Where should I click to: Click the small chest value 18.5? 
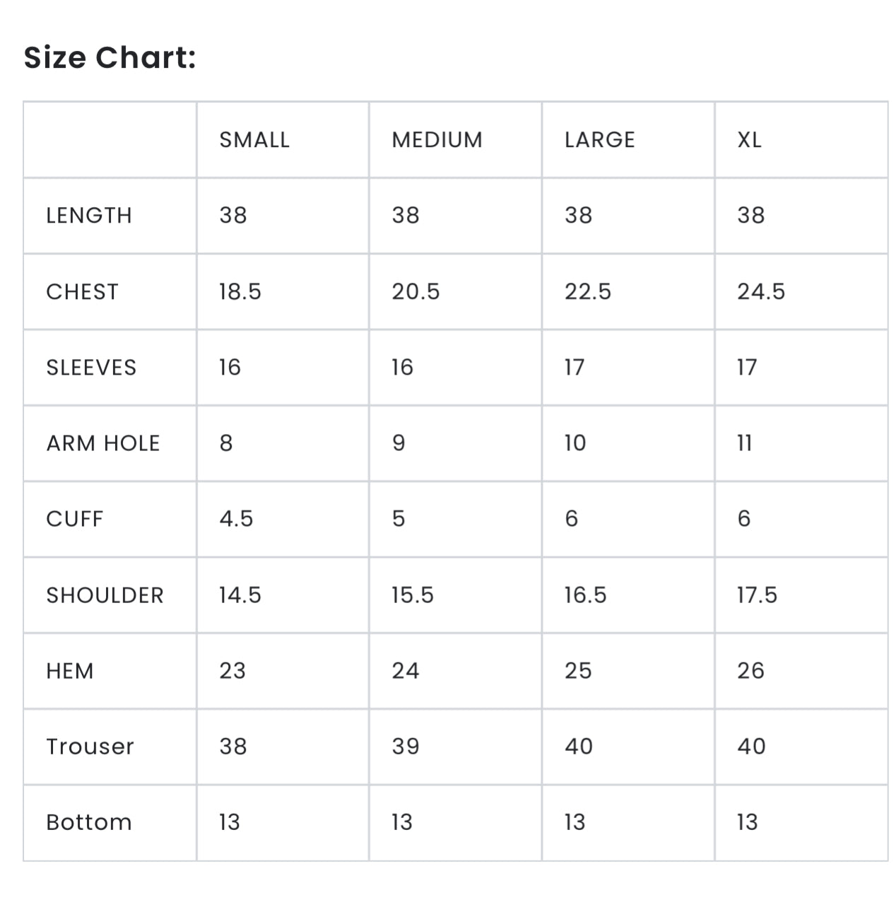tap(240, 292)
